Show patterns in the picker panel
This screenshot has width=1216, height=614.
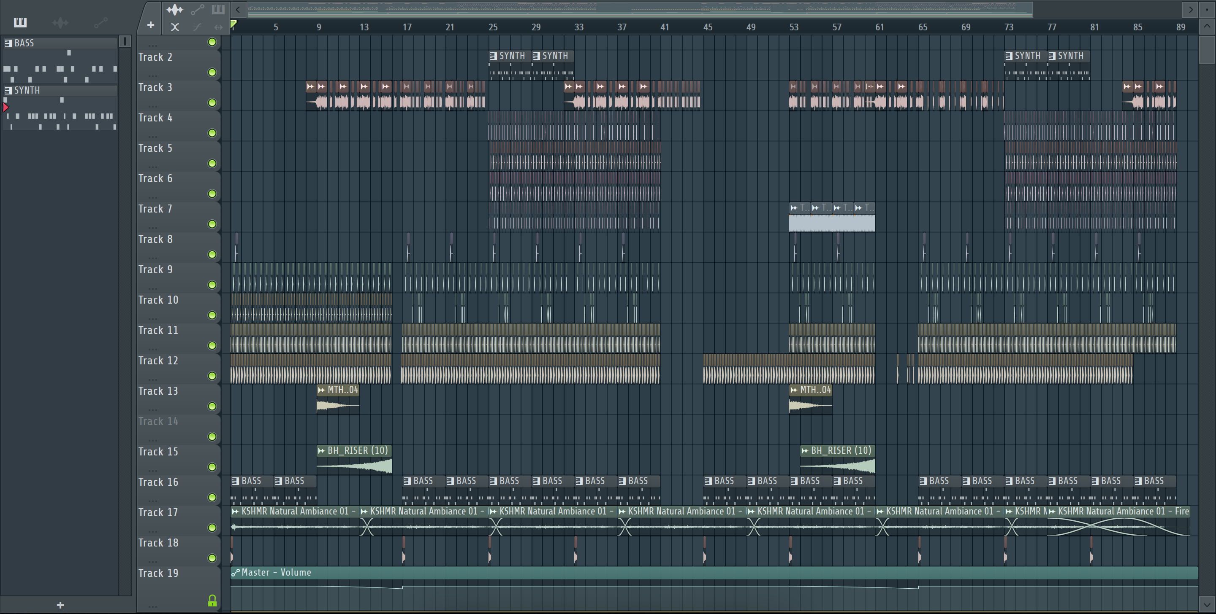pos(20,22)
